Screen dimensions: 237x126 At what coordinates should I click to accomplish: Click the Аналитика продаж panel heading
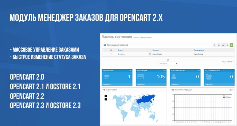[183, 90]
